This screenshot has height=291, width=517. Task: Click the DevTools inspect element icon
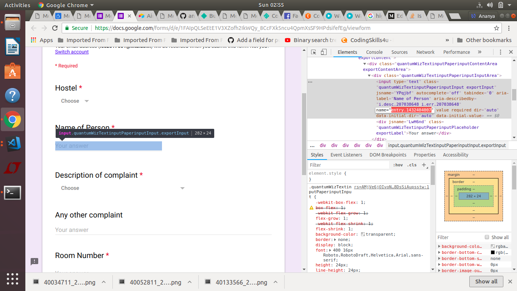coord(314,52)
